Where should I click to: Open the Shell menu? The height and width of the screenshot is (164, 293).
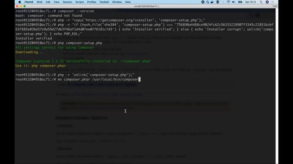click(x=39, y=2)
